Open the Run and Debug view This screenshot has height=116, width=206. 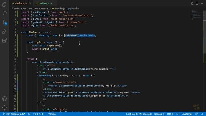point(4,31)
